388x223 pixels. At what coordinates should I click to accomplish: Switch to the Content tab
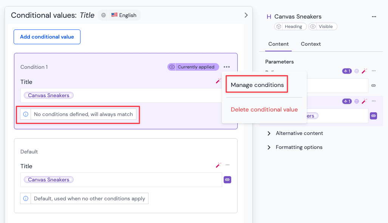(x=278, y=44)
